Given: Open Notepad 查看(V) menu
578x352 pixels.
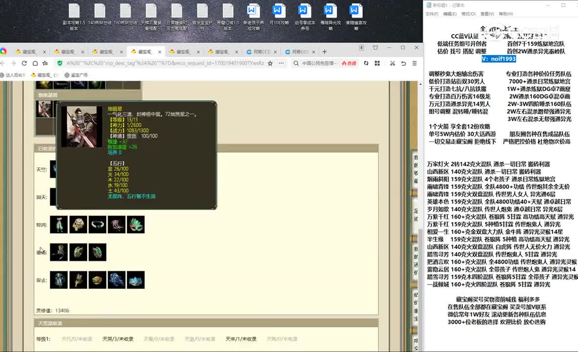Looking at the screenshot, I should coord(487,14).
